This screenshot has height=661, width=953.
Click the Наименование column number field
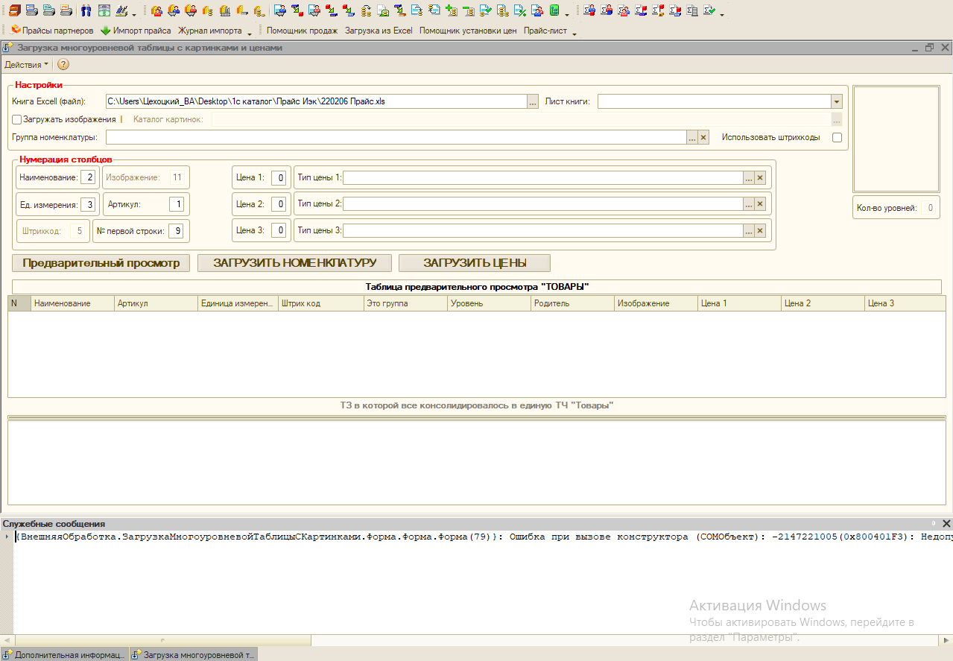point(89,177)
